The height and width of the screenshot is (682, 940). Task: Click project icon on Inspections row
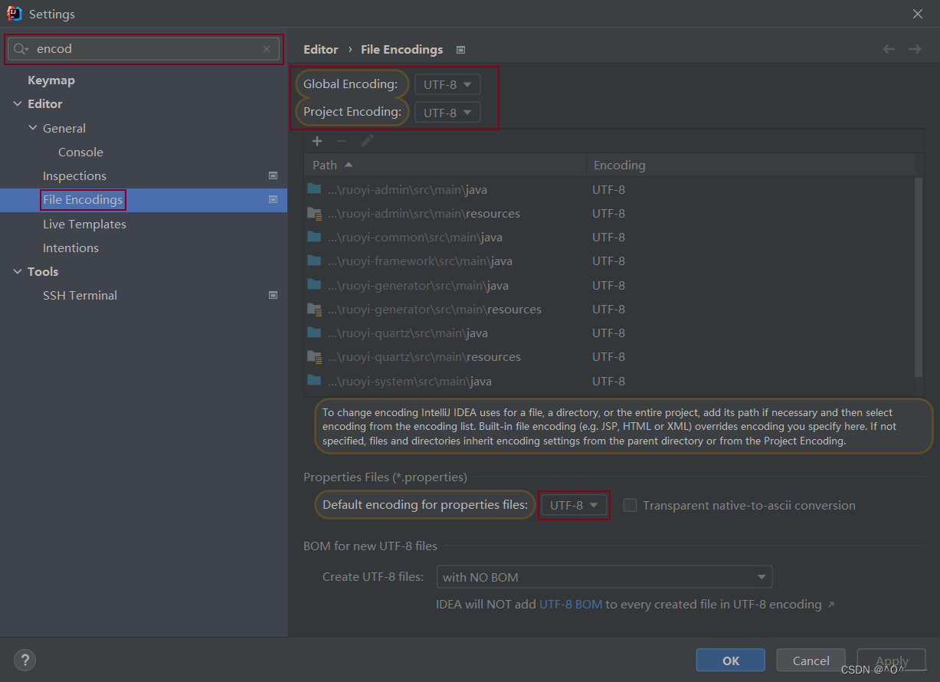(273, 175)
